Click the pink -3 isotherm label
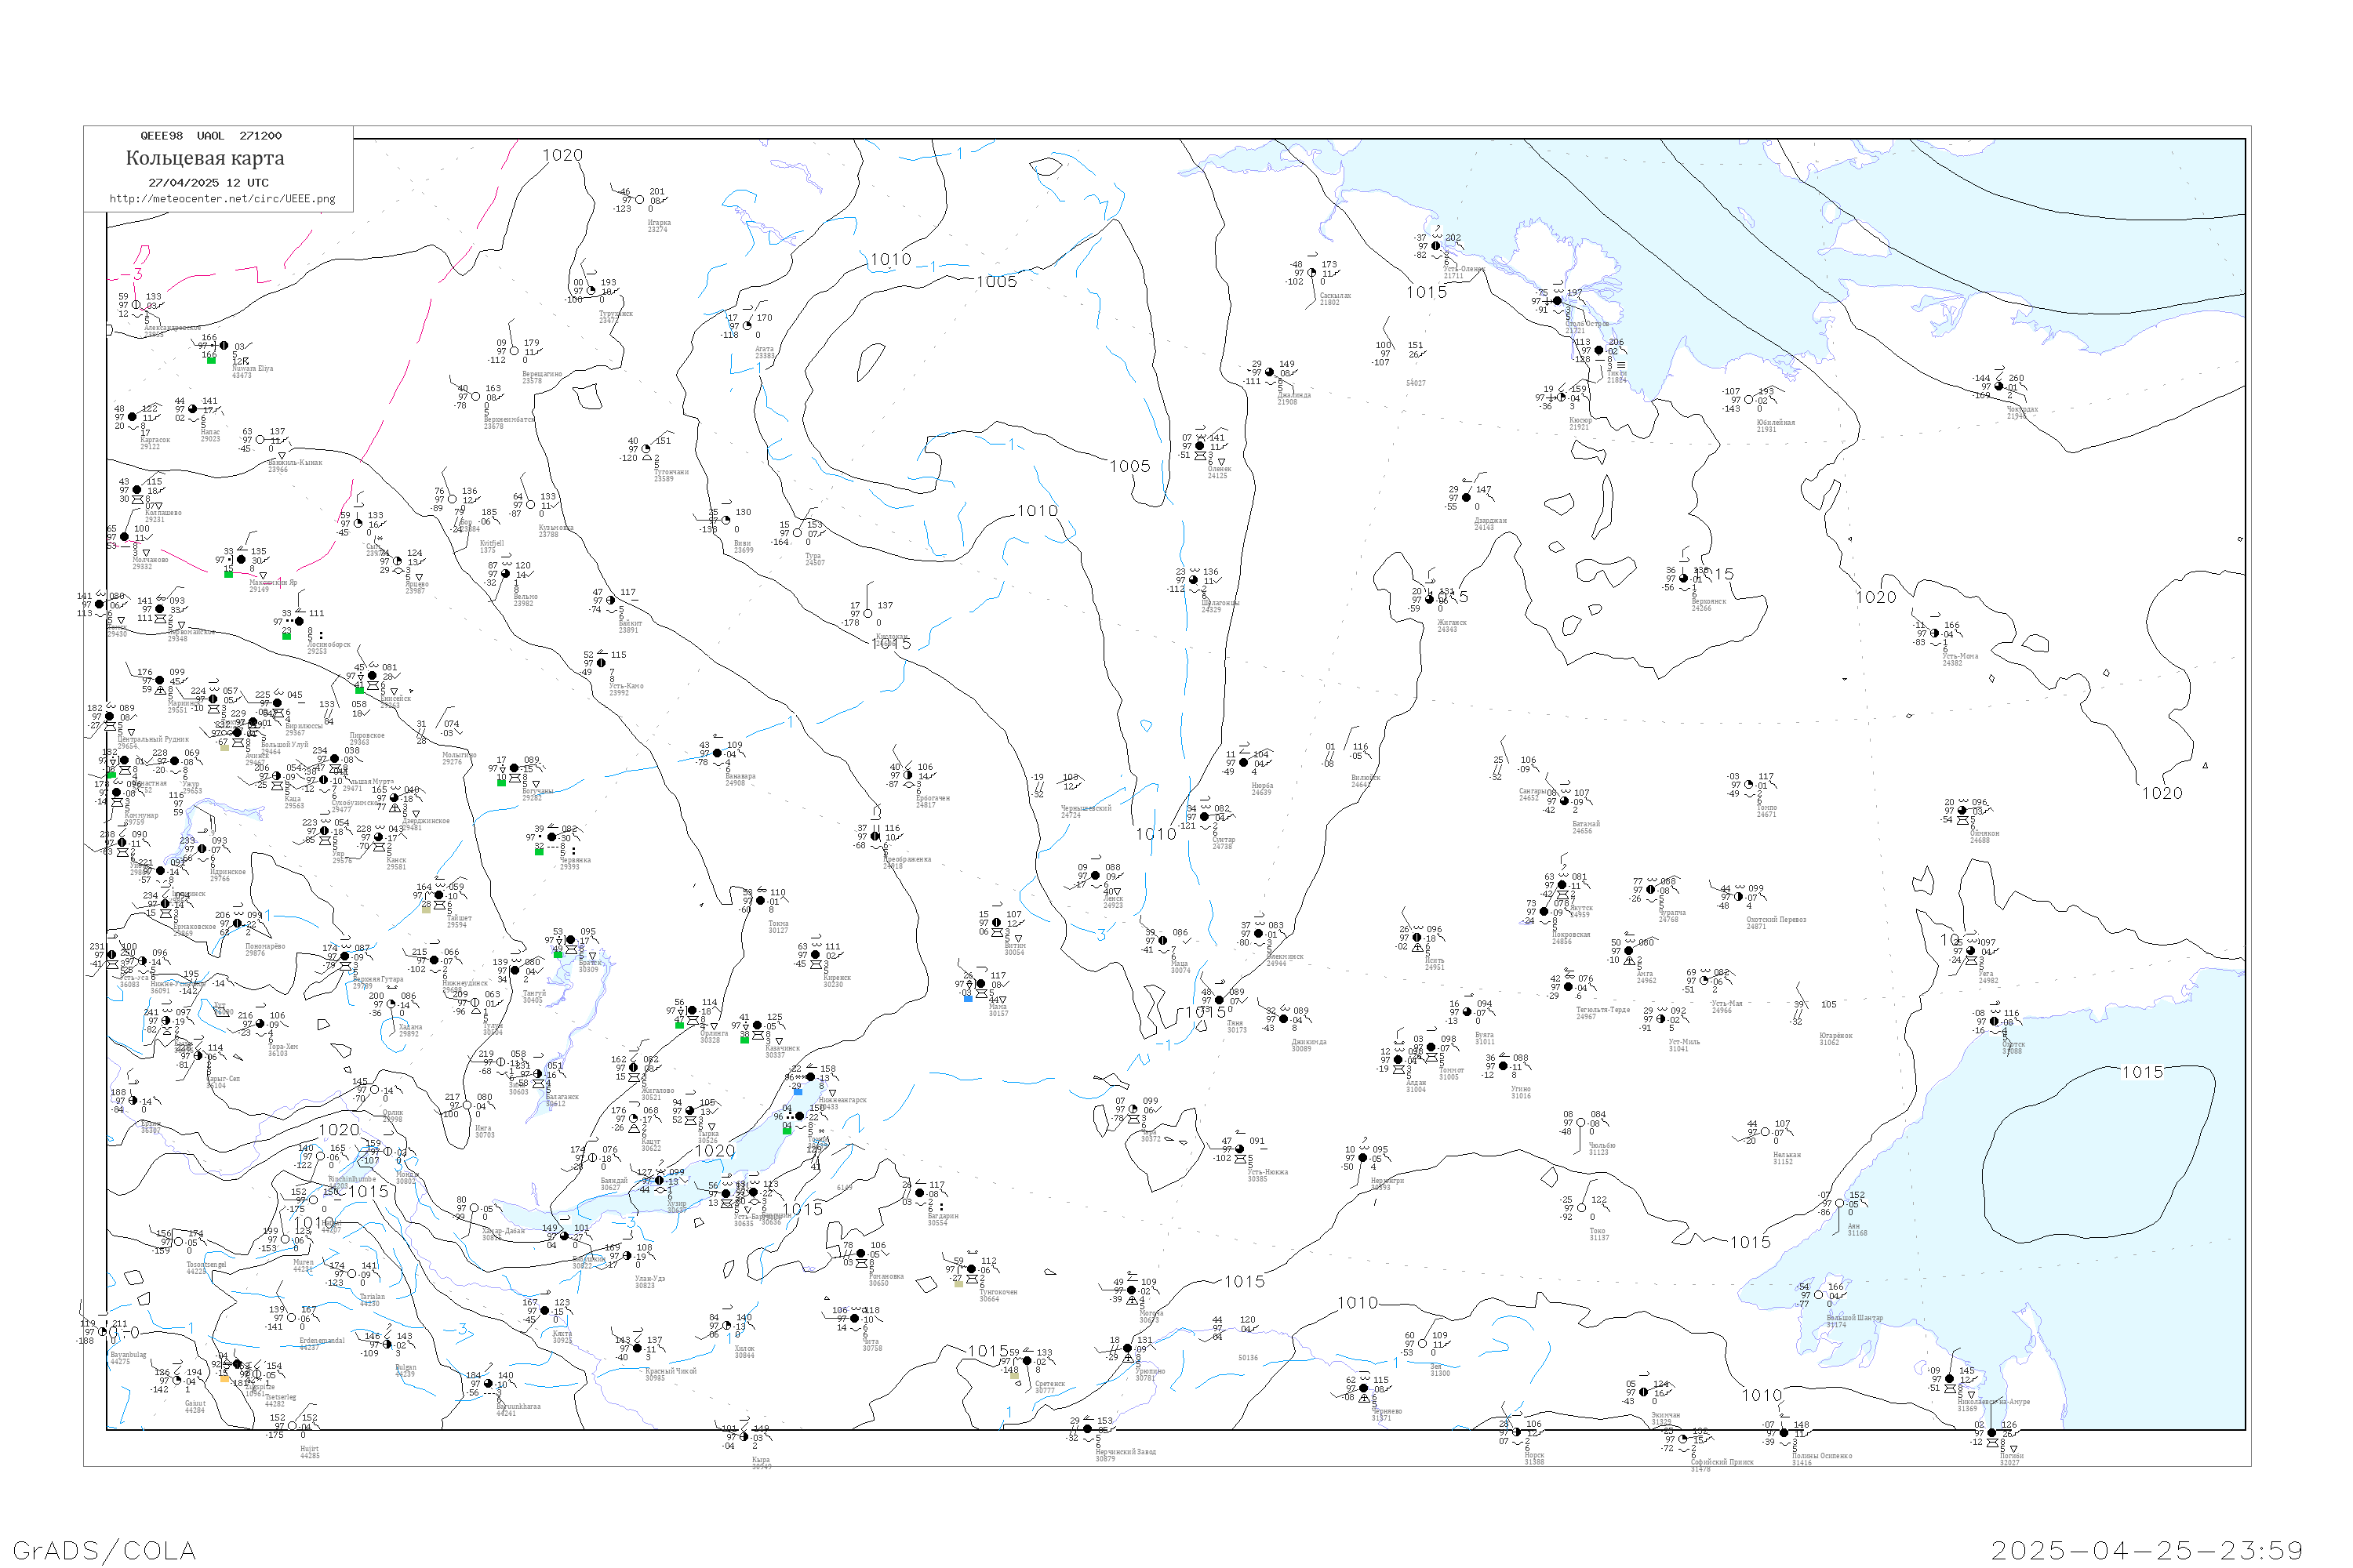This screenshot has width=2353, height=1568. point(132,274)
